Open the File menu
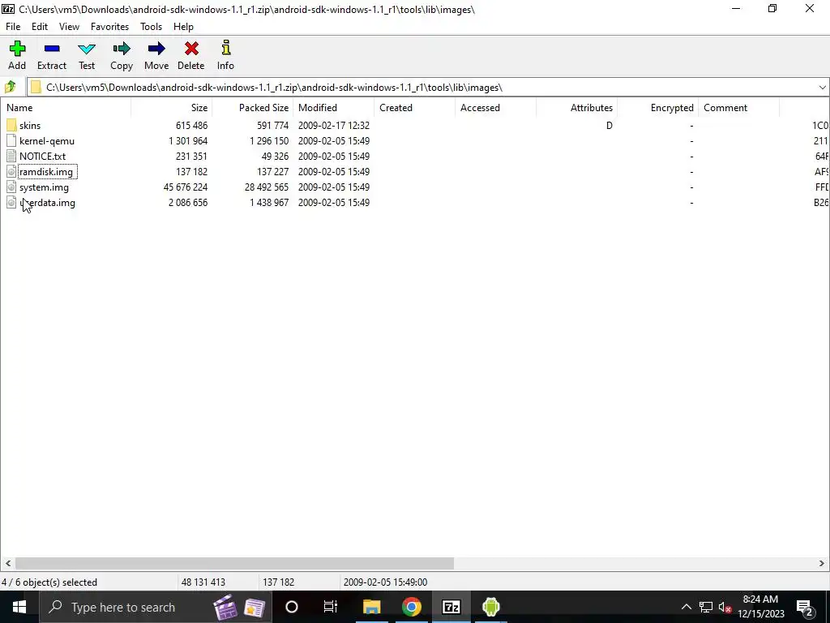This screenshot has width=830, height=623. [13, 27]
